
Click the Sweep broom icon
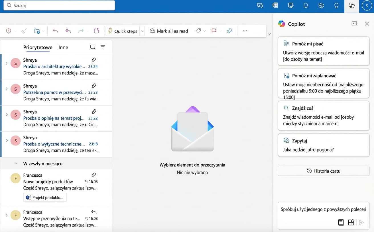24,31
